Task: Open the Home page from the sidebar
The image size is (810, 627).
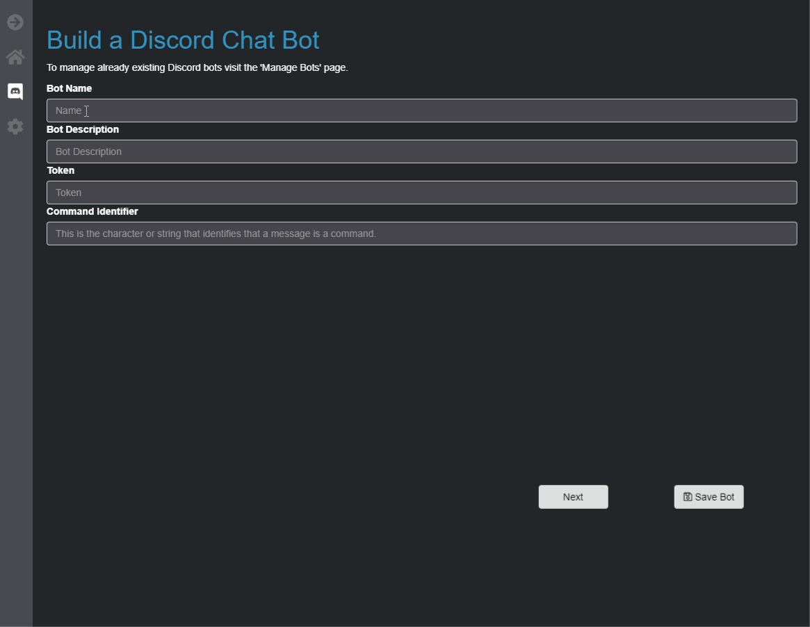Action: tap(15, 57)
